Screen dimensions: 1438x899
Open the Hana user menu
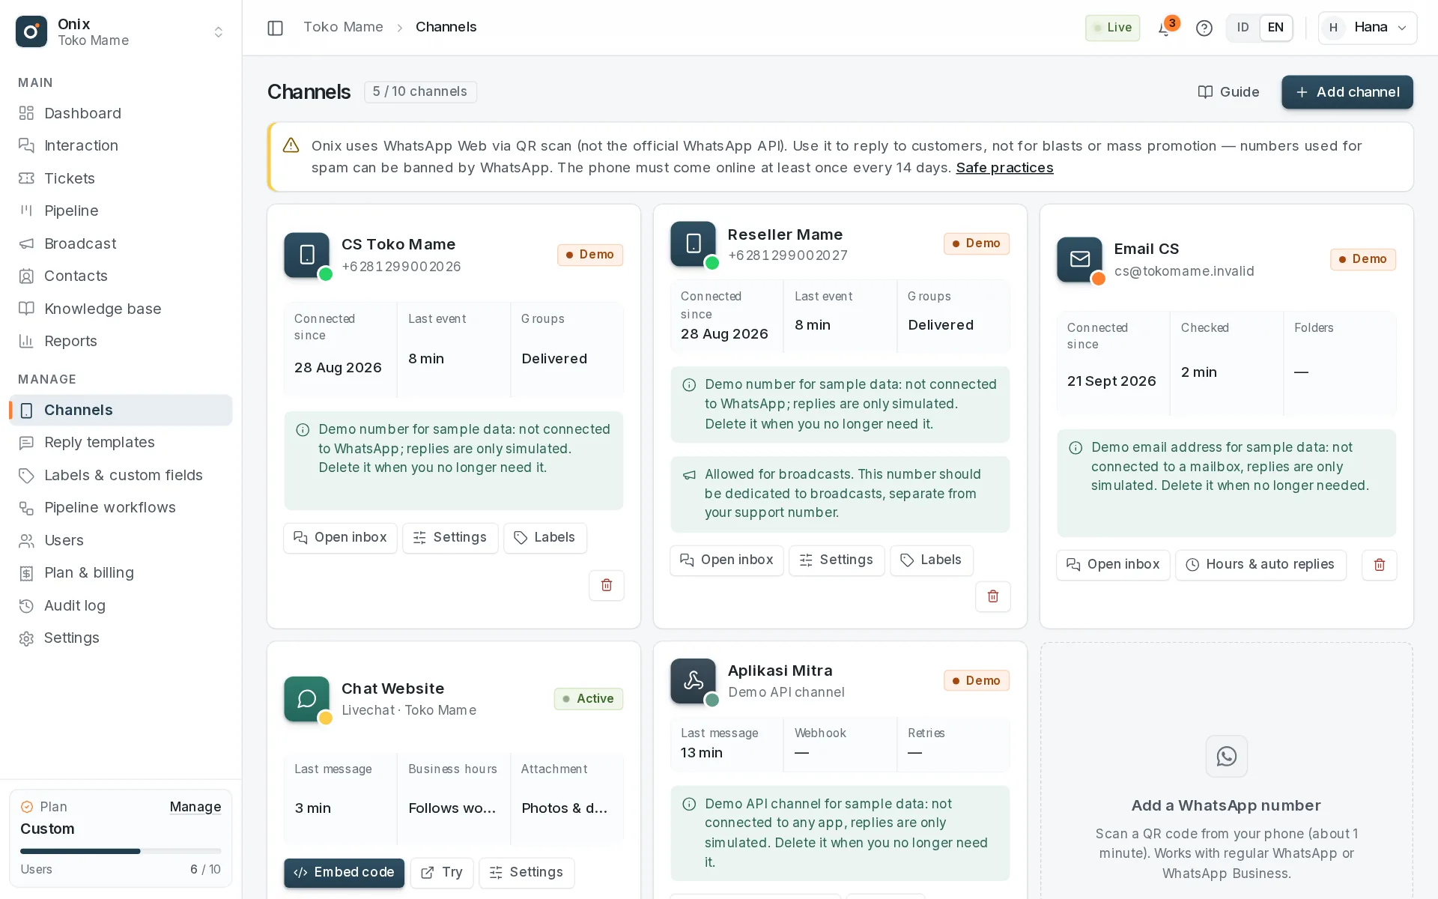(x=1367, y=28)
